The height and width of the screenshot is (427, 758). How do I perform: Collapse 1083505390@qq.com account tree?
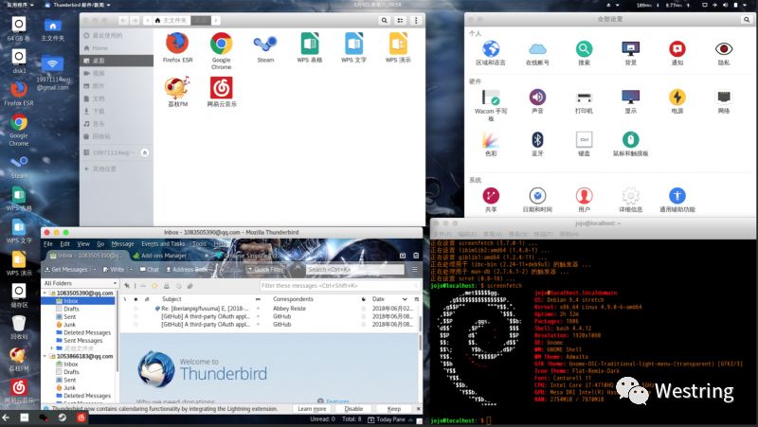[45, 294]
